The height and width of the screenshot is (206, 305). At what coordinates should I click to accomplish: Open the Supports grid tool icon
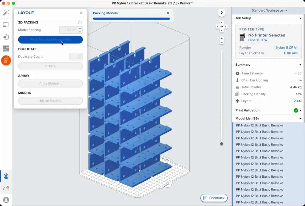click(6, 48)
